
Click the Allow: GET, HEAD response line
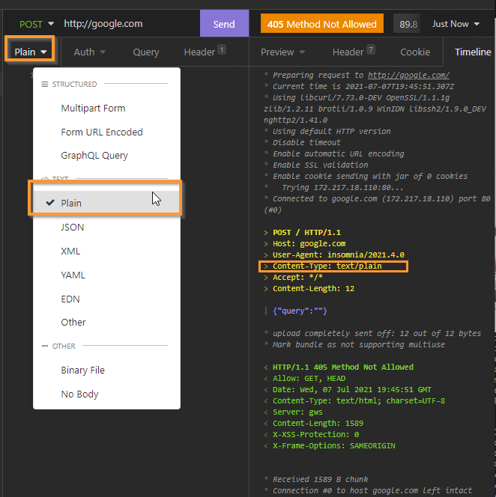(x=309, y=378)
